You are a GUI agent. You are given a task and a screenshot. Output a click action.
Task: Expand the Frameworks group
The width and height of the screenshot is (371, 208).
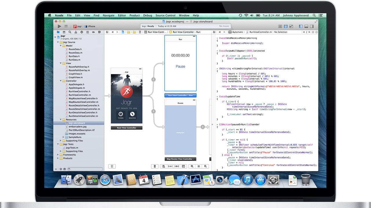58,155
